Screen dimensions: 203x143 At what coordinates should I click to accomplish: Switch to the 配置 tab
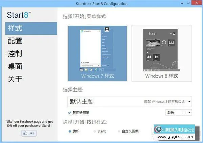15,41
